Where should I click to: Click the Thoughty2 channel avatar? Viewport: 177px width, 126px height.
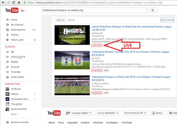[7, 104]
